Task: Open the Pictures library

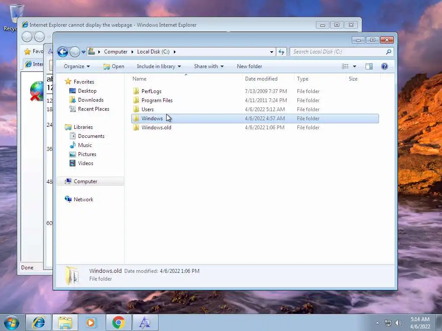Action: pos(87,154)
